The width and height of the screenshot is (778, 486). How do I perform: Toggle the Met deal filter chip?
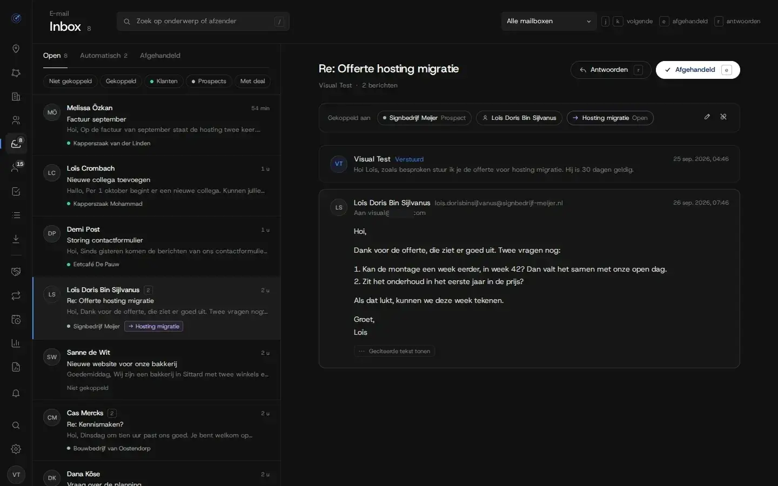[252, 81]
